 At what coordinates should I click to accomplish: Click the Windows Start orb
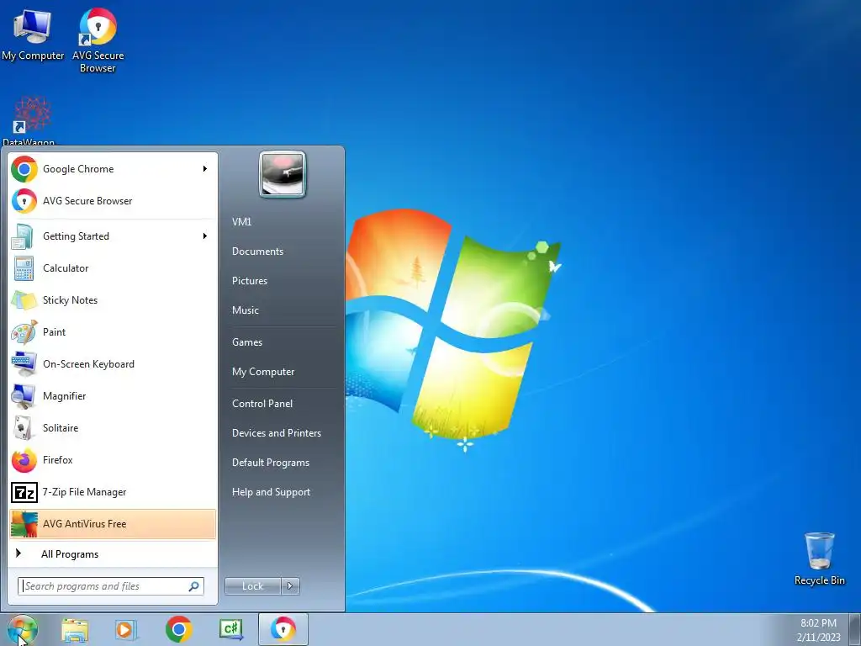point(23,629)
